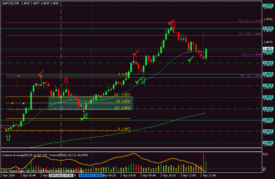This screenshot has width=275, height=179.
Task: Click the 2009.04.02 08:00 blue time marker
Action: pos(91,175)
